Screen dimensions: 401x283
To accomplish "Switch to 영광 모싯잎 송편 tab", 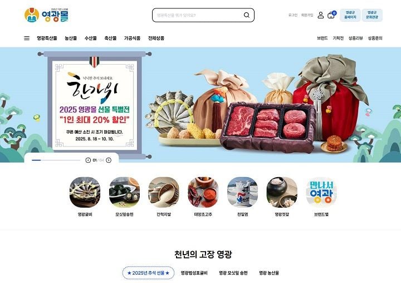I will click(233, 273).
